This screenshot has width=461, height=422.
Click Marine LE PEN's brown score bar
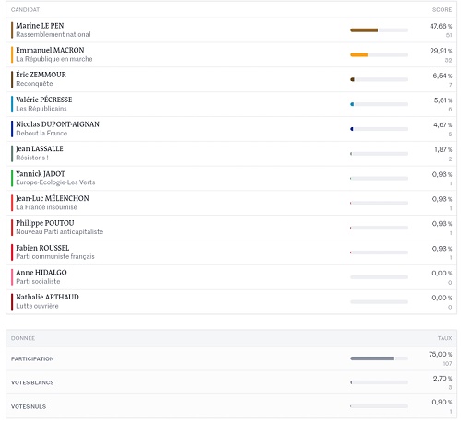coord(364,30)
